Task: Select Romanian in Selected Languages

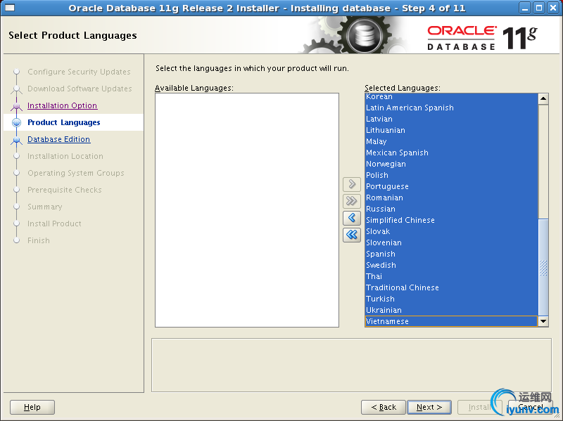Action: click(x=451, y=197)
